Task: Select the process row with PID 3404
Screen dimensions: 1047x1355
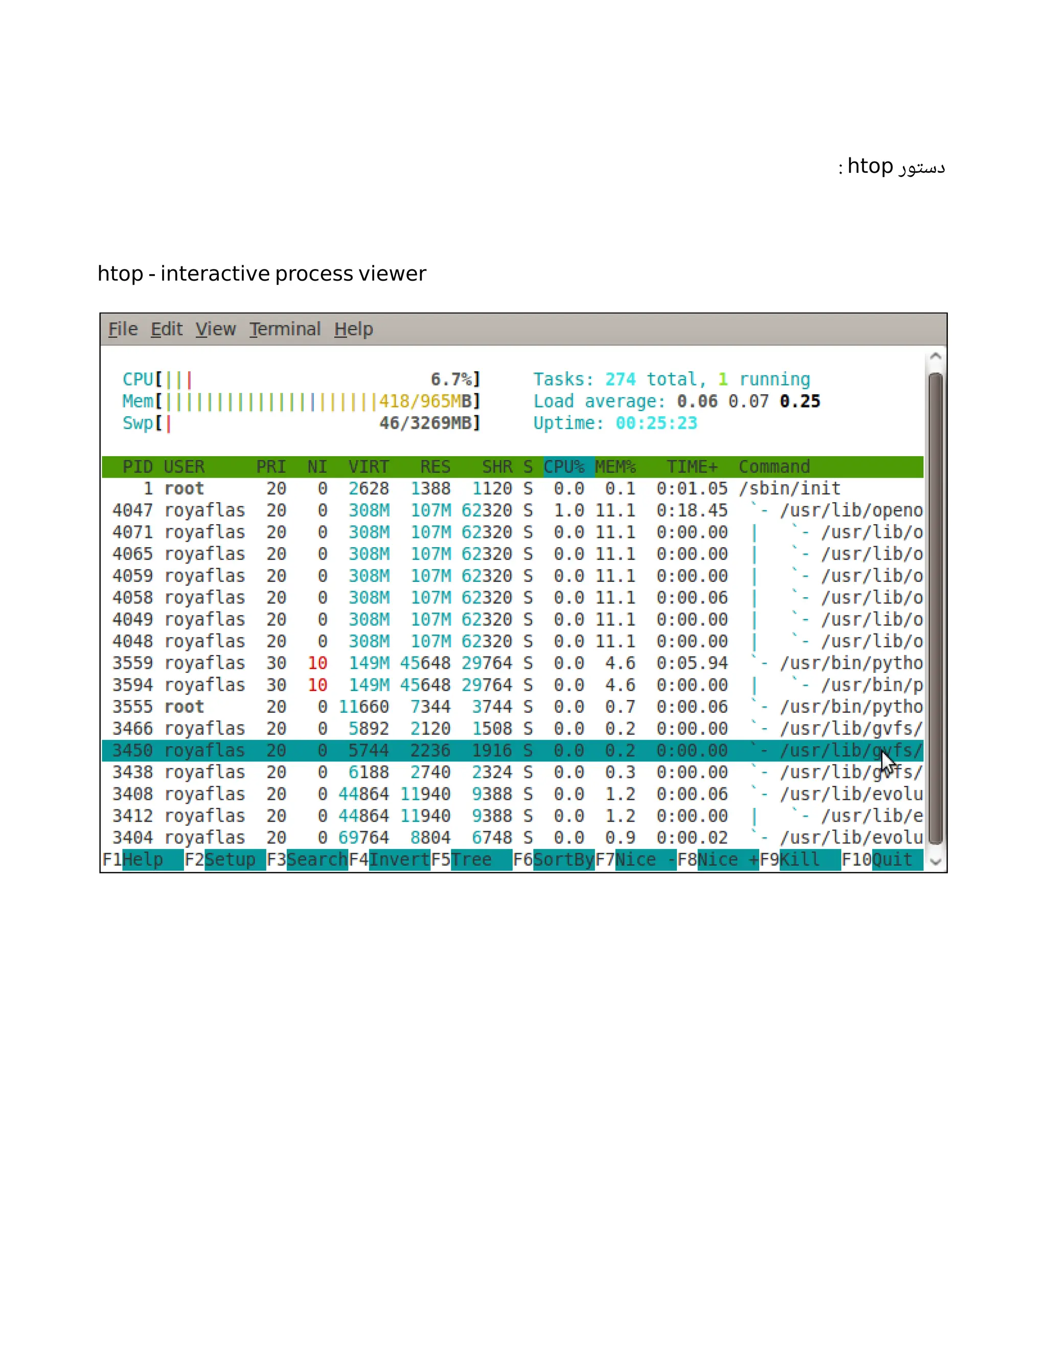Action: pos(512,838)
